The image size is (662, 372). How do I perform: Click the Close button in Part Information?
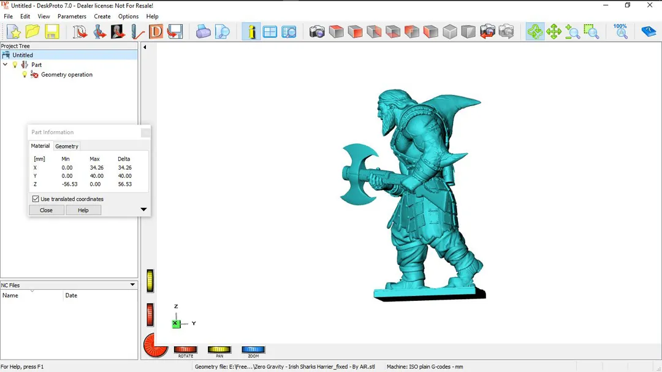(x=47, y=210)
